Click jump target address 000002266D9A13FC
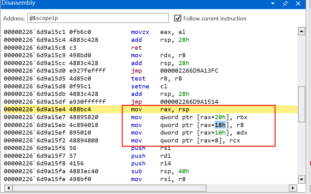Image resolution: width=311 pixels, height=194 pixels. [189, 71]
